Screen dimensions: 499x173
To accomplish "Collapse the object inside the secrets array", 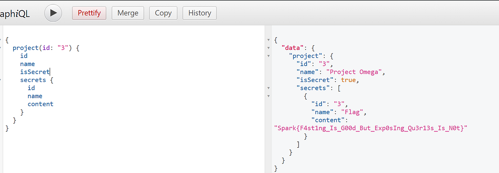I will point(269,96).
